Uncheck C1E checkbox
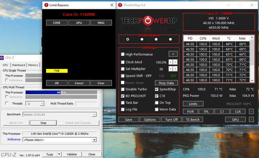Image resolution: width=259 pixels, height=158 pixels. (157, 96)
